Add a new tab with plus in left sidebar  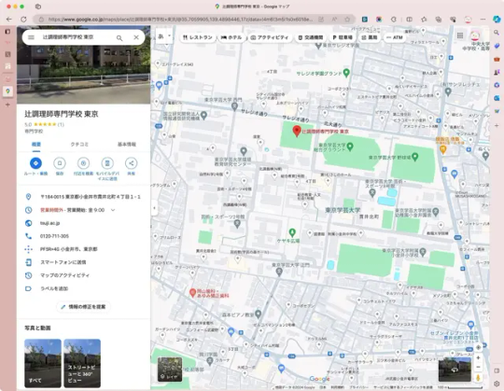point(7,105)
